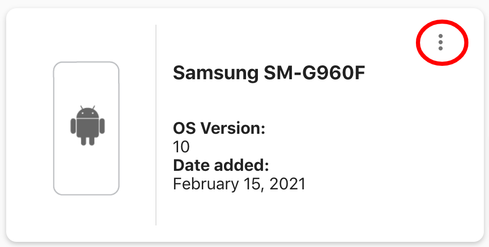Select the OS version value 10
The width and height of the screenshot is (489, 247).
[x=181, y=147]
